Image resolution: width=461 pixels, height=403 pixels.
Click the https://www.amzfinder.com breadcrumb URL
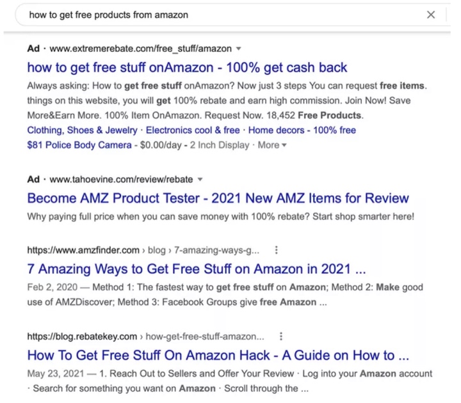tap(83, 249)
